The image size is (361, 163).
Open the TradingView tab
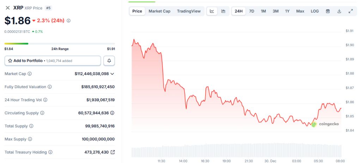189,11
